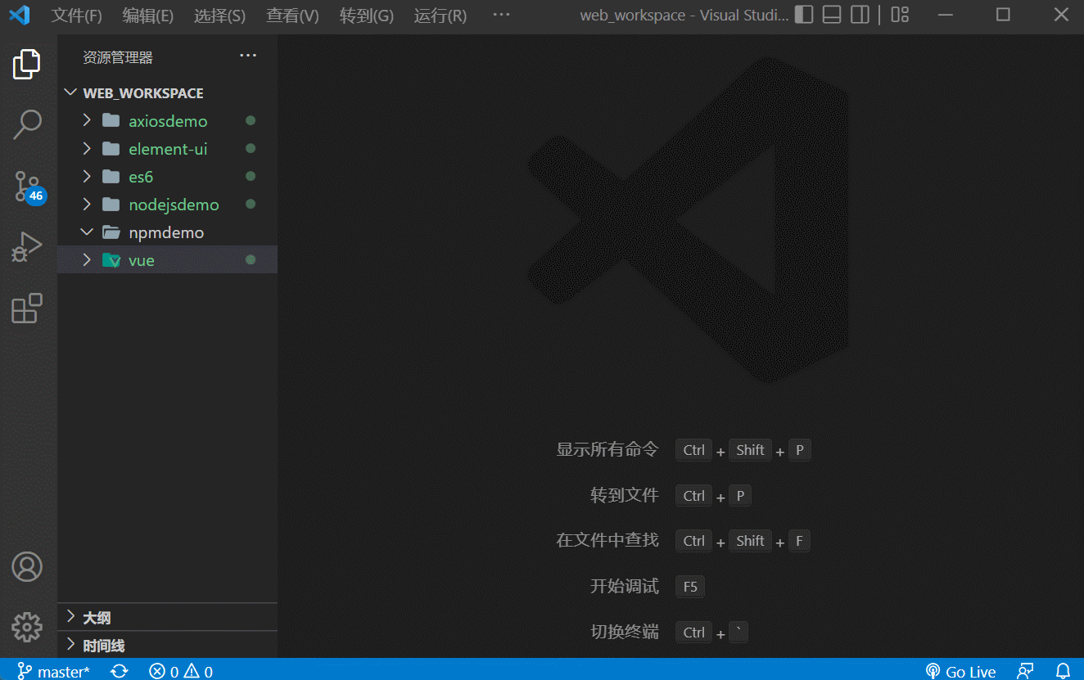Click the vue folder git status dot

click(251, 260)
